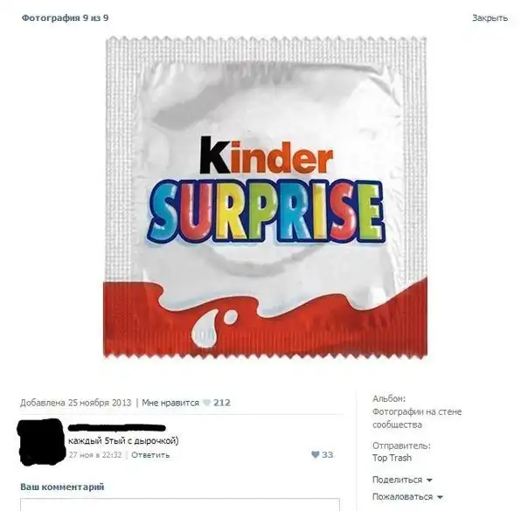Click the Поделиться share text

point(397,480)
